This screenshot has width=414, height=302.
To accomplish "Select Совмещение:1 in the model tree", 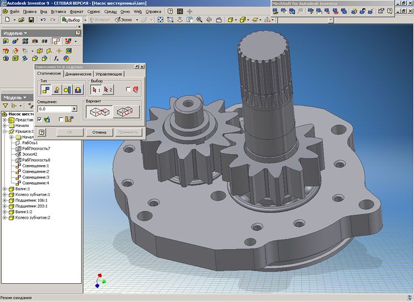I will pyautogui.click(x=35, y=166).
